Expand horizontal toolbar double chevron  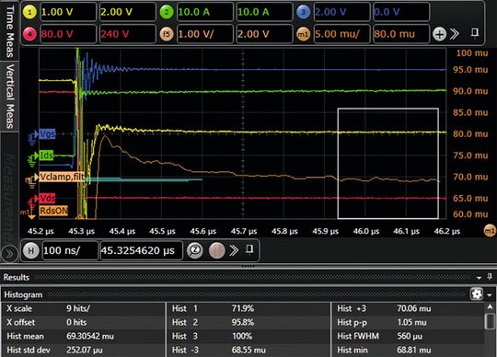coord(234,250)
